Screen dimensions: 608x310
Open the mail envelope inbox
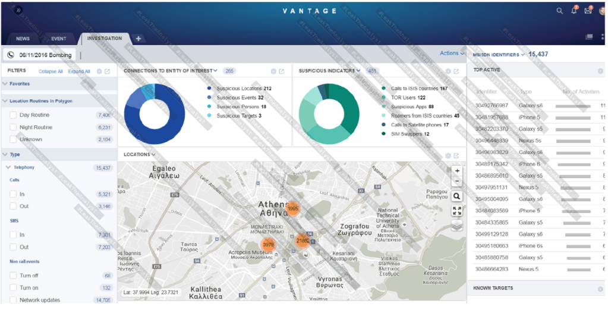[x=588, y=11]
